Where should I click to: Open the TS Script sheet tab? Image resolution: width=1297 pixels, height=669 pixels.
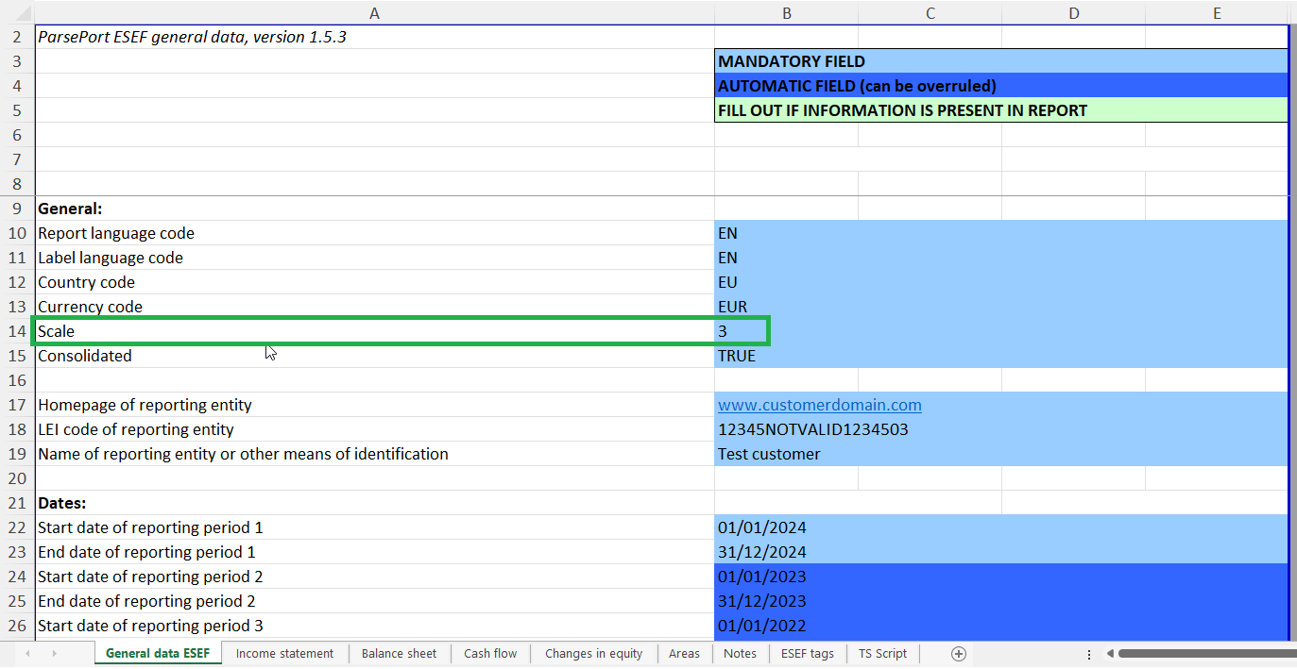coord(882,653)
